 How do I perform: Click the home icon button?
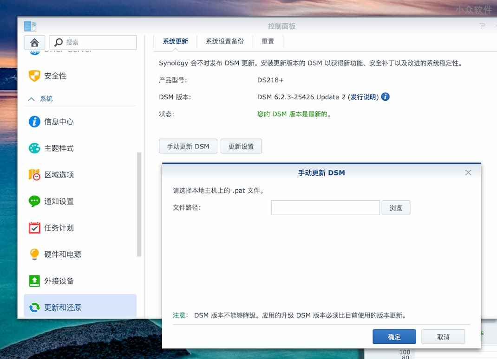(x=34, y=42)
